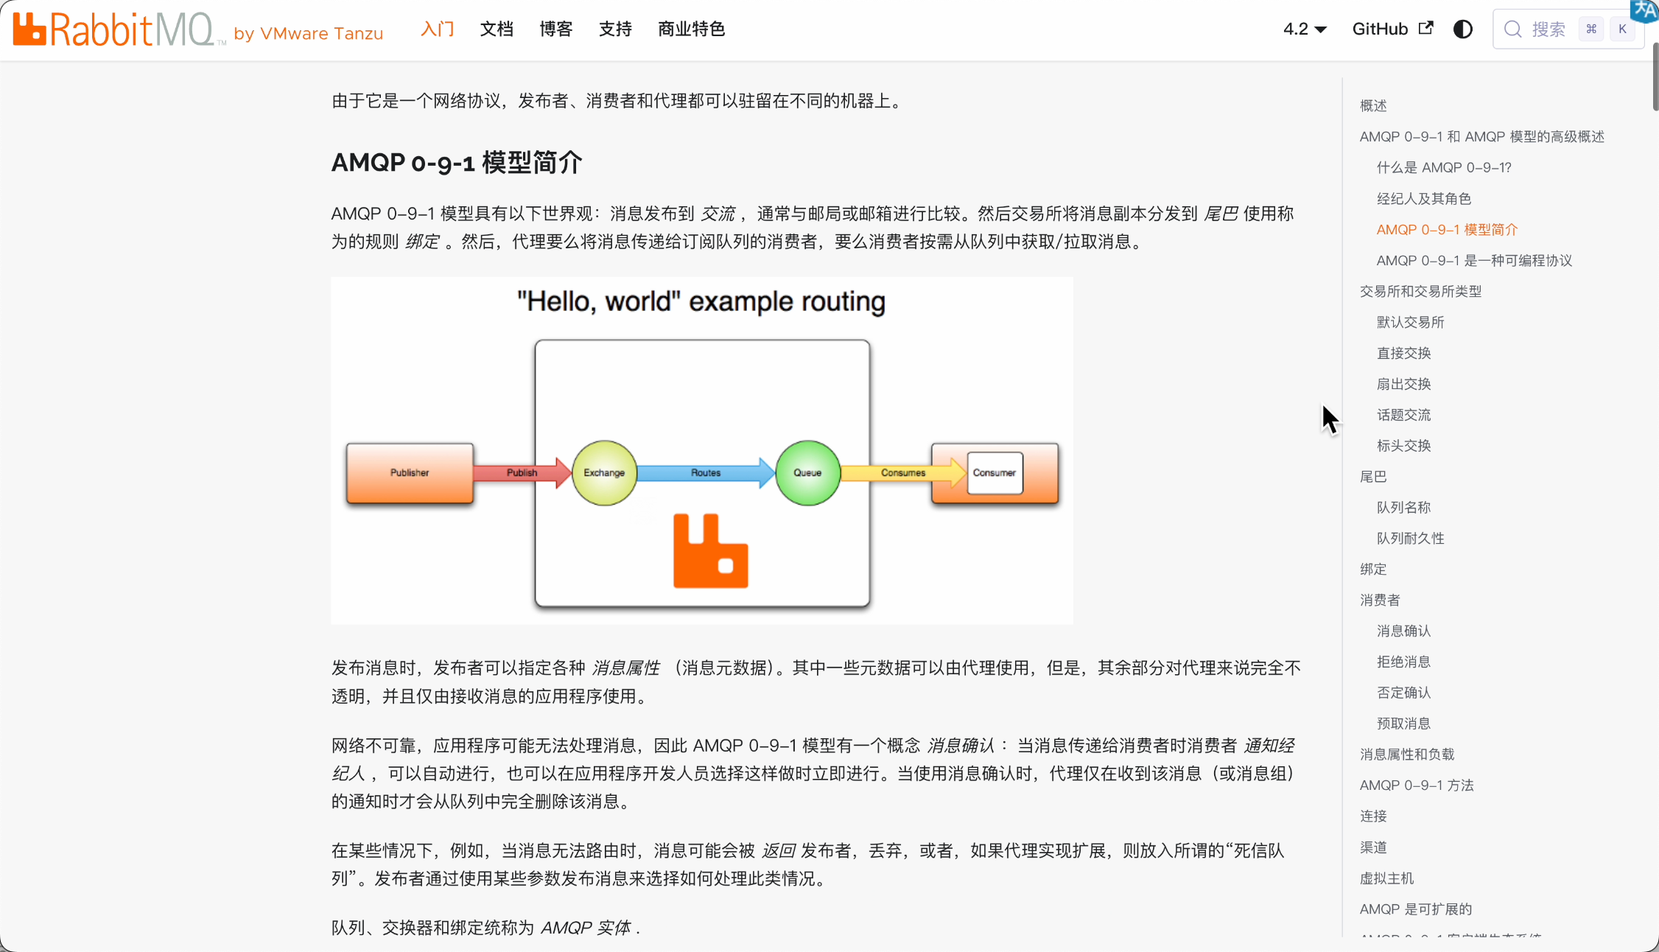Open the 文档 nav menu item

point(496,29)
